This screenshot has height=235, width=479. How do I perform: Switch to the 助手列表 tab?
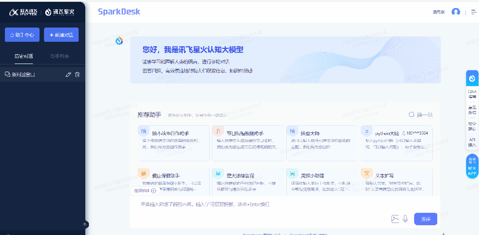pyautogui.click(x=60, y=56)
